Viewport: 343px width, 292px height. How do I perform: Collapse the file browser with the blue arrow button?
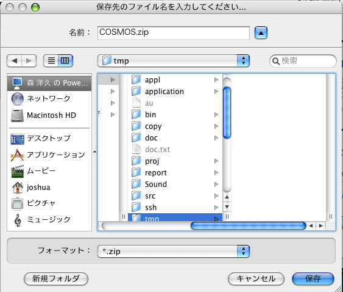coord(261,33)
